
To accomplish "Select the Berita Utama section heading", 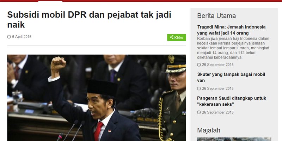I will tap(216, 16).
